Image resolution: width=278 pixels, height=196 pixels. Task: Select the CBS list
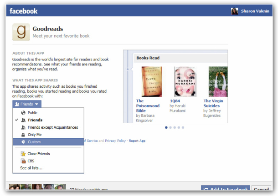[x=48, y=161]
